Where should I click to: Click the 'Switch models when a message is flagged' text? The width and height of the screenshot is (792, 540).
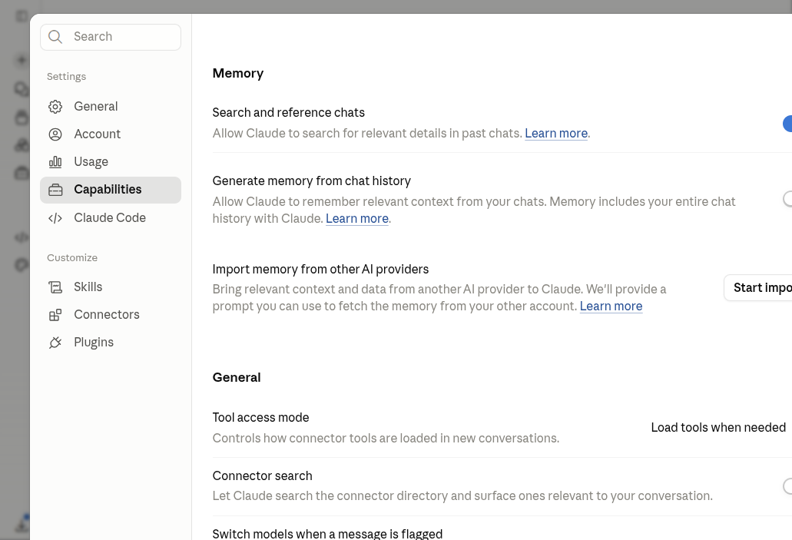click(x=327, y=533)
